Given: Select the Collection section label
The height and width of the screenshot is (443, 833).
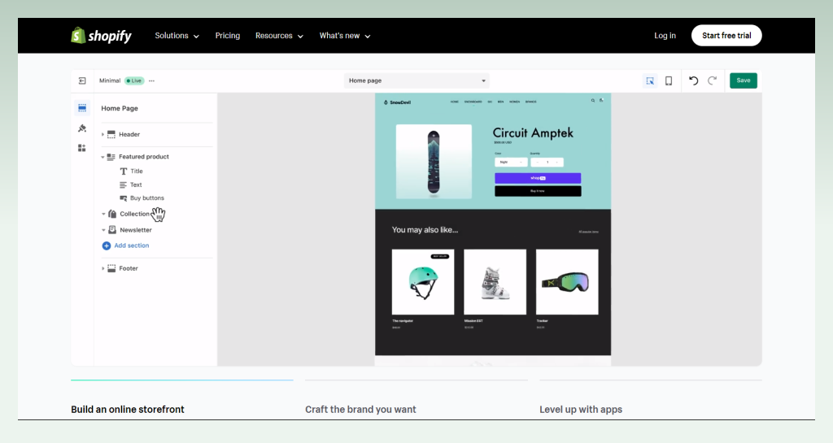Looking at the screenshot, I should (x=134, y=214).
